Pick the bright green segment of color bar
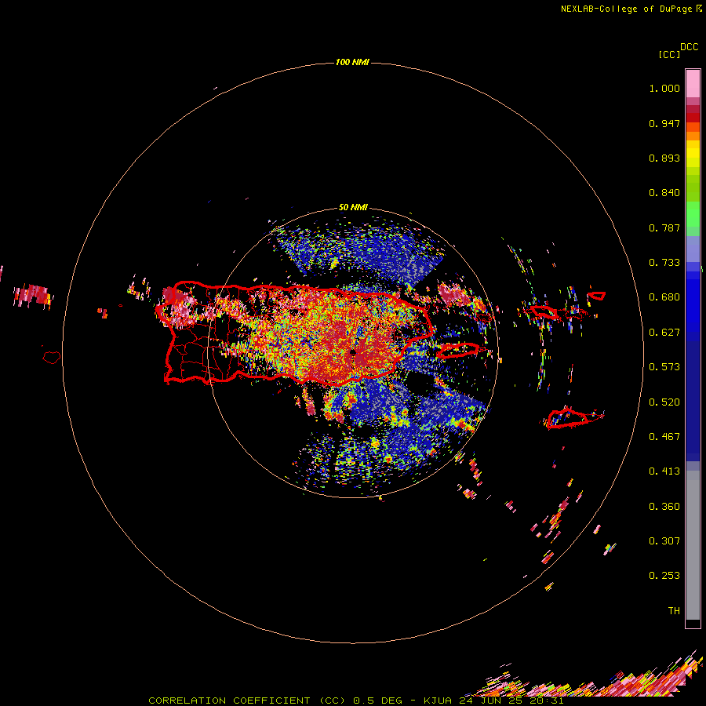Image resolution: width=706 pixels, height=706 pixels. 693,214
